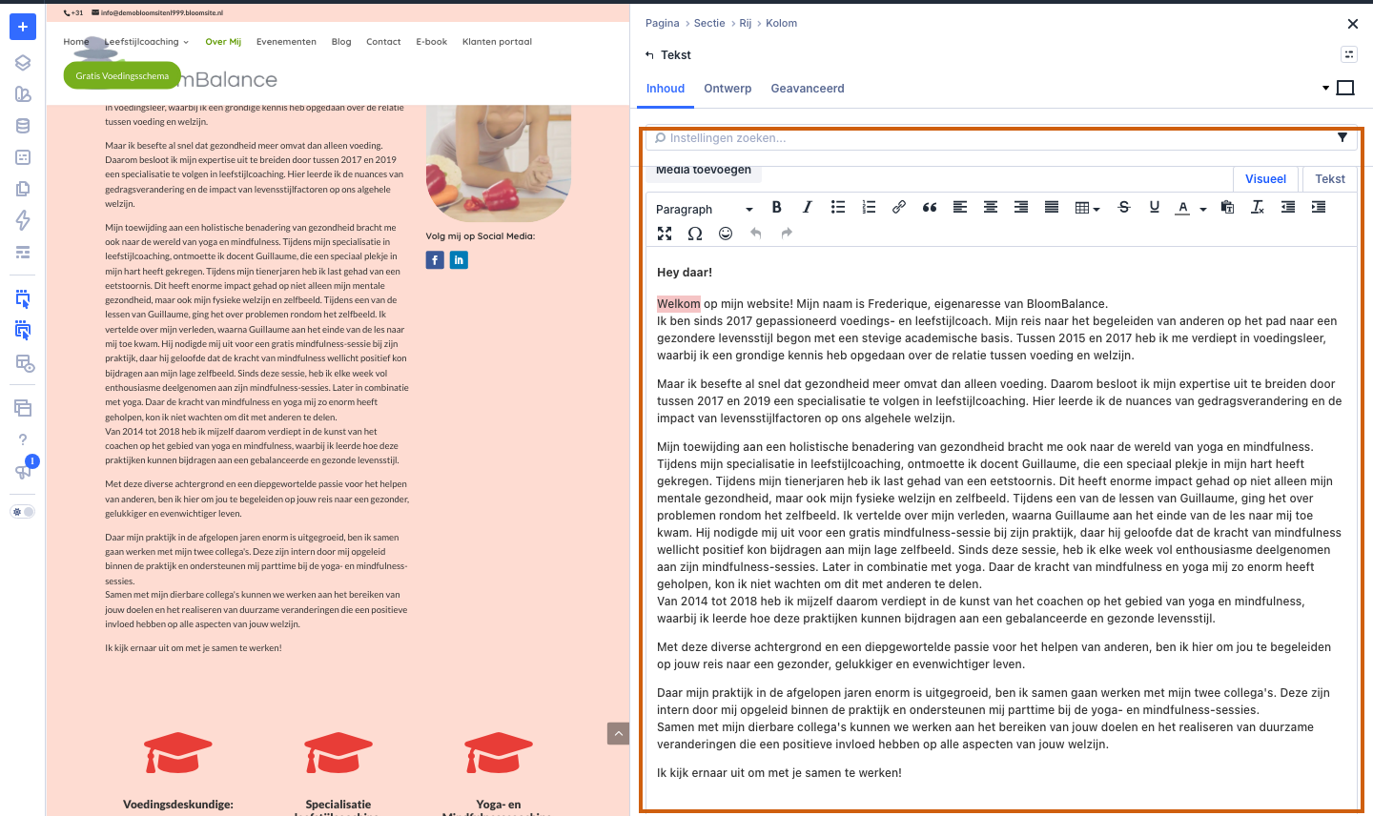Increase paragraph indent
Viewport: 1373px width, 816px height.
click(x=1319, y=207)
